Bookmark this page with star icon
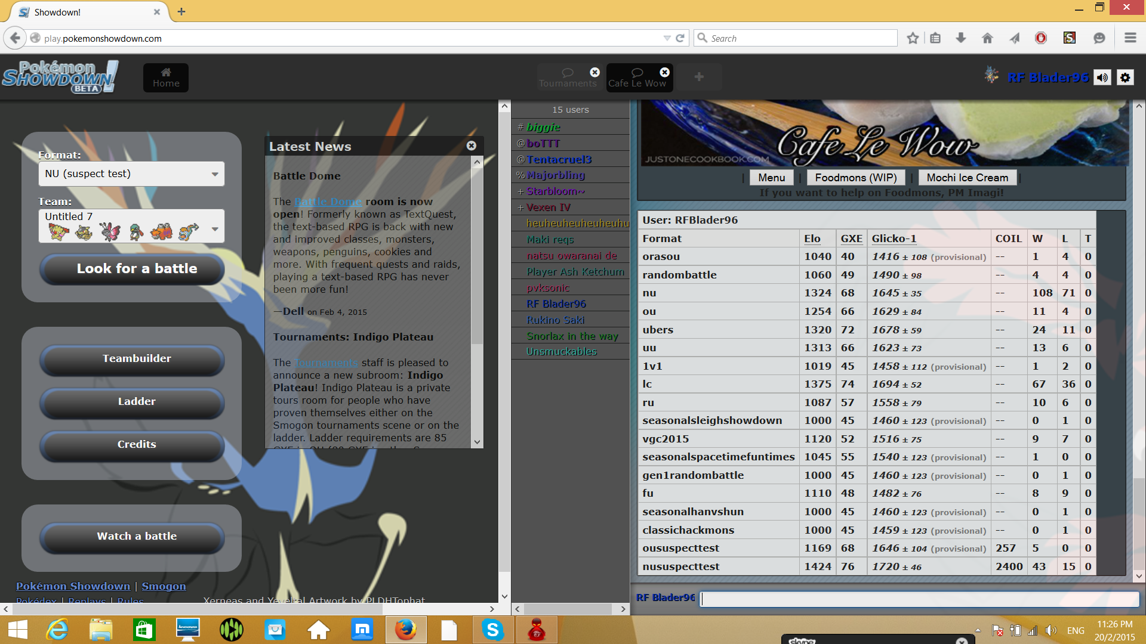The image size is (1146, 644). click(x=913, y=38)
